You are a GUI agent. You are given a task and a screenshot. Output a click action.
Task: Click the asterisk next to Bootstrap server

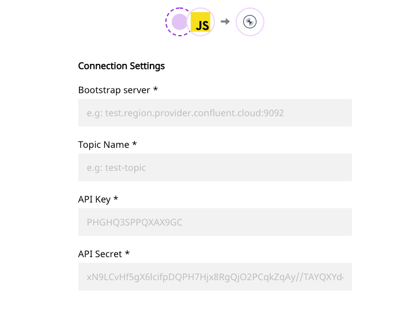click(x=156, y=90)
